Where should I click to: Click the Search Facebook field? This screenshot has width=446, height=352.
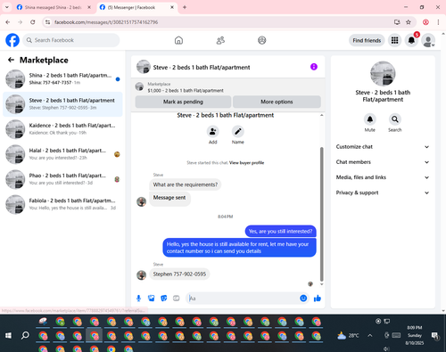pyautogui.click(x=71, y=40)
